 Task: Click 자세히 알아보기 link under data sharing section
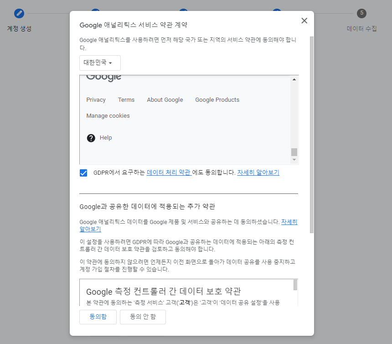pos(289,222)
